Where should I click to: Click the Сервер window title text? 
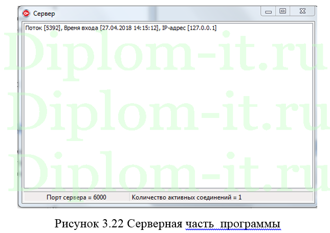44,14
